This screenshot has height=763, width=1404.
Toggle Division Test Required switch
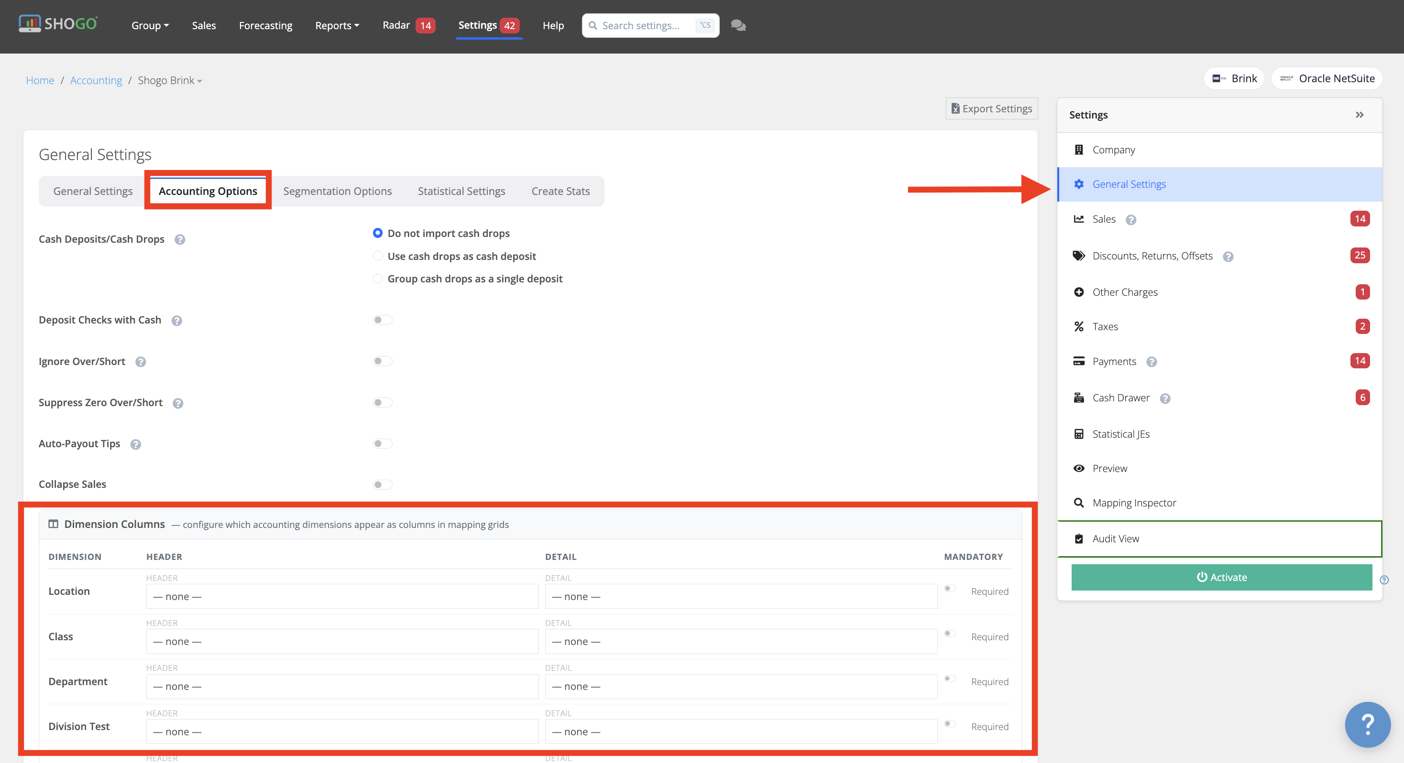tap(950, 724)
